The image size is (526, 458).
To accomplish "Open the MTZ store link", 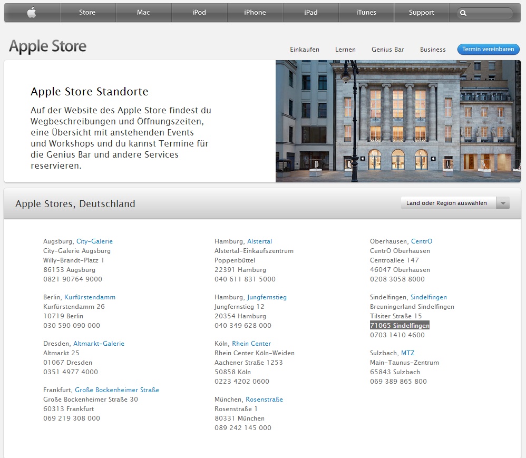I will tap(408, 353).
